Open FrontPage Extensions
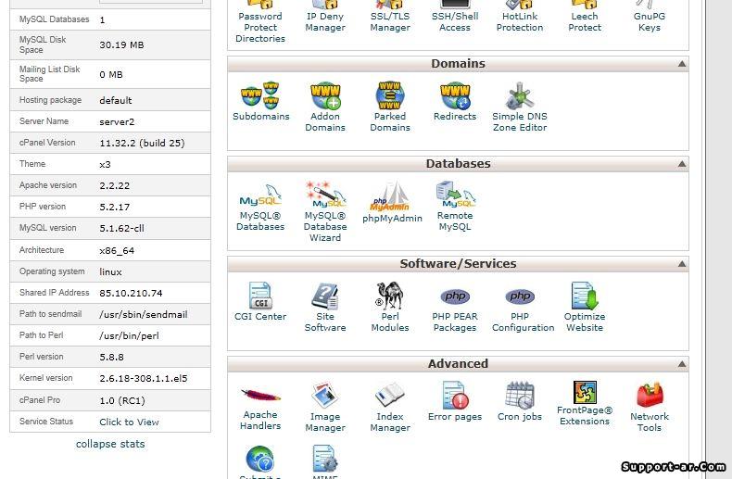 click(585, 394)
